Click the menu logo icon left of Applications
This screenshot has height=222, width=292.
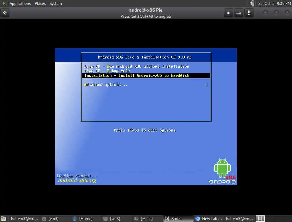[5, 3]
